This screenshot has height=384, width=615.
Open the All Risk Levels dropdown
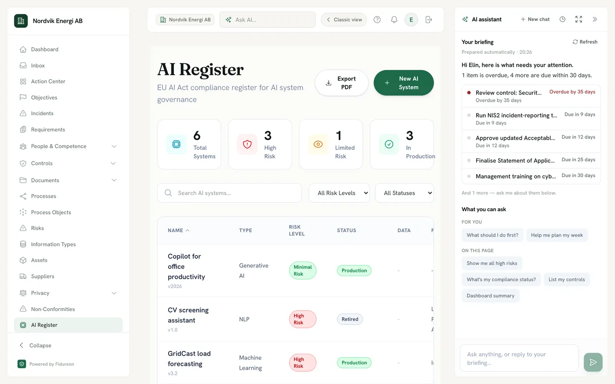[x=339, y=193]
